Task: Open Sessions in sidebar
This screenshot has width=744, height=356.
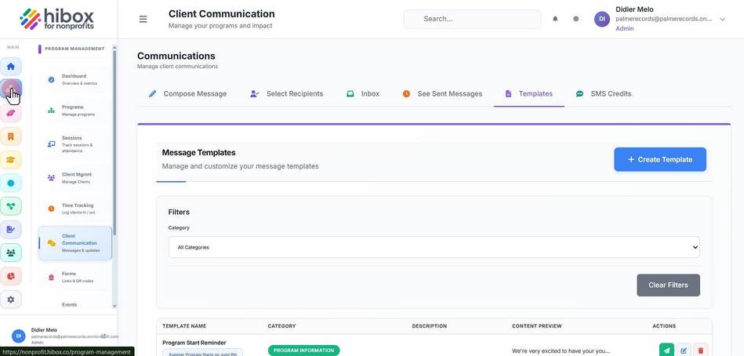Action: [x=74, y=143]
